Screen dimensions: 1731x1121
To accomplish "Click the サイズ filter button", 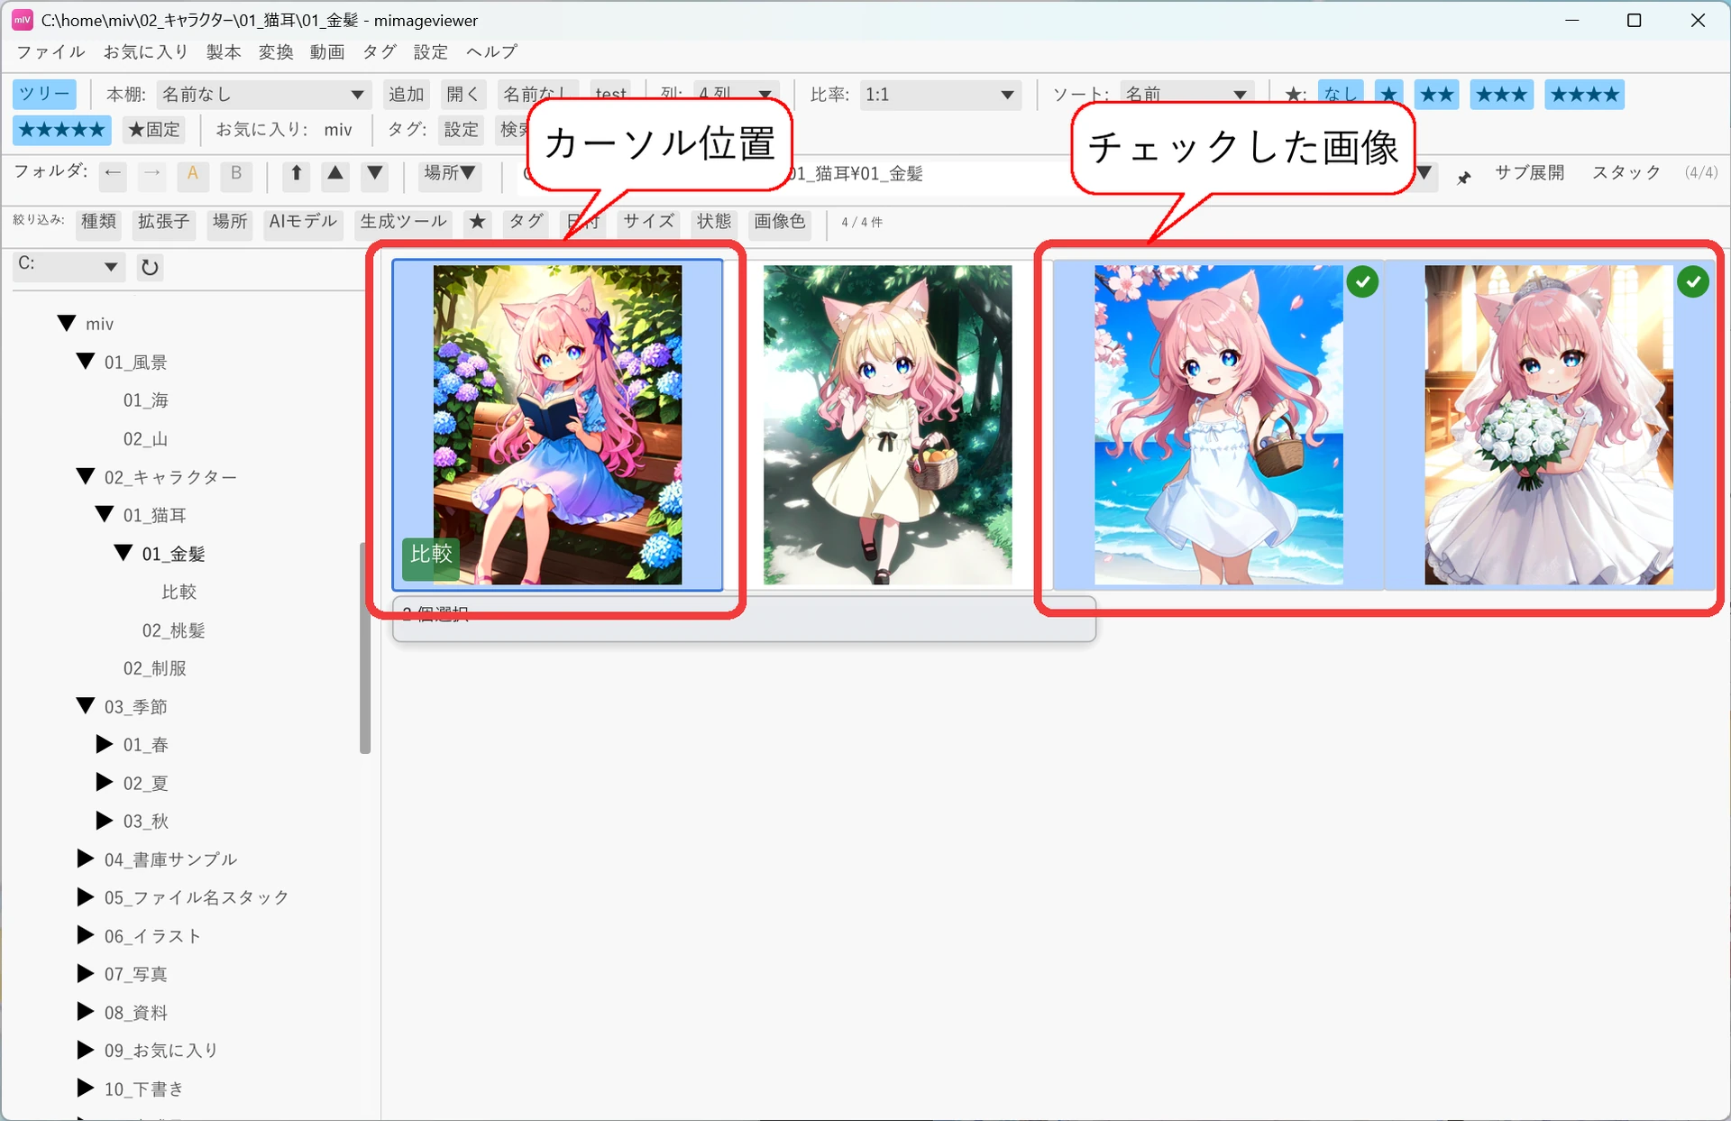I will click(x=648, y=222).
